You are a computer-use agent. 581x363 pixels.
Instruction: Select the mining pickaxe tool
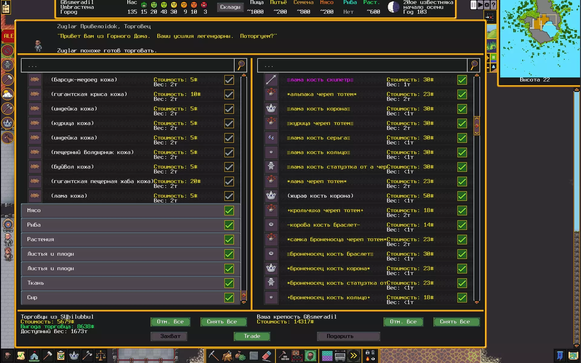pyautogui.click(x=214, y=356)
